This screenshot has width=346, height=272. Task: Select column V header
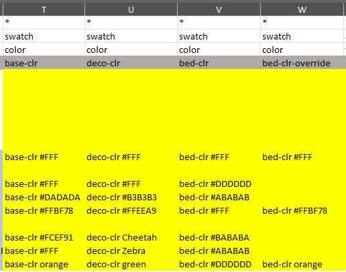[x=219, y=9]
